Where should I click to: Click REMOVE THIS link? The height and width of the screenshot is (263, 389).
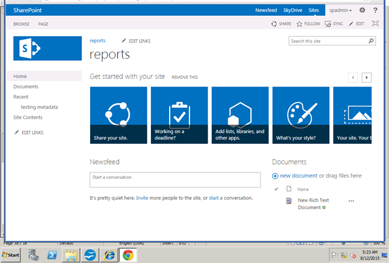pos(185,77)
